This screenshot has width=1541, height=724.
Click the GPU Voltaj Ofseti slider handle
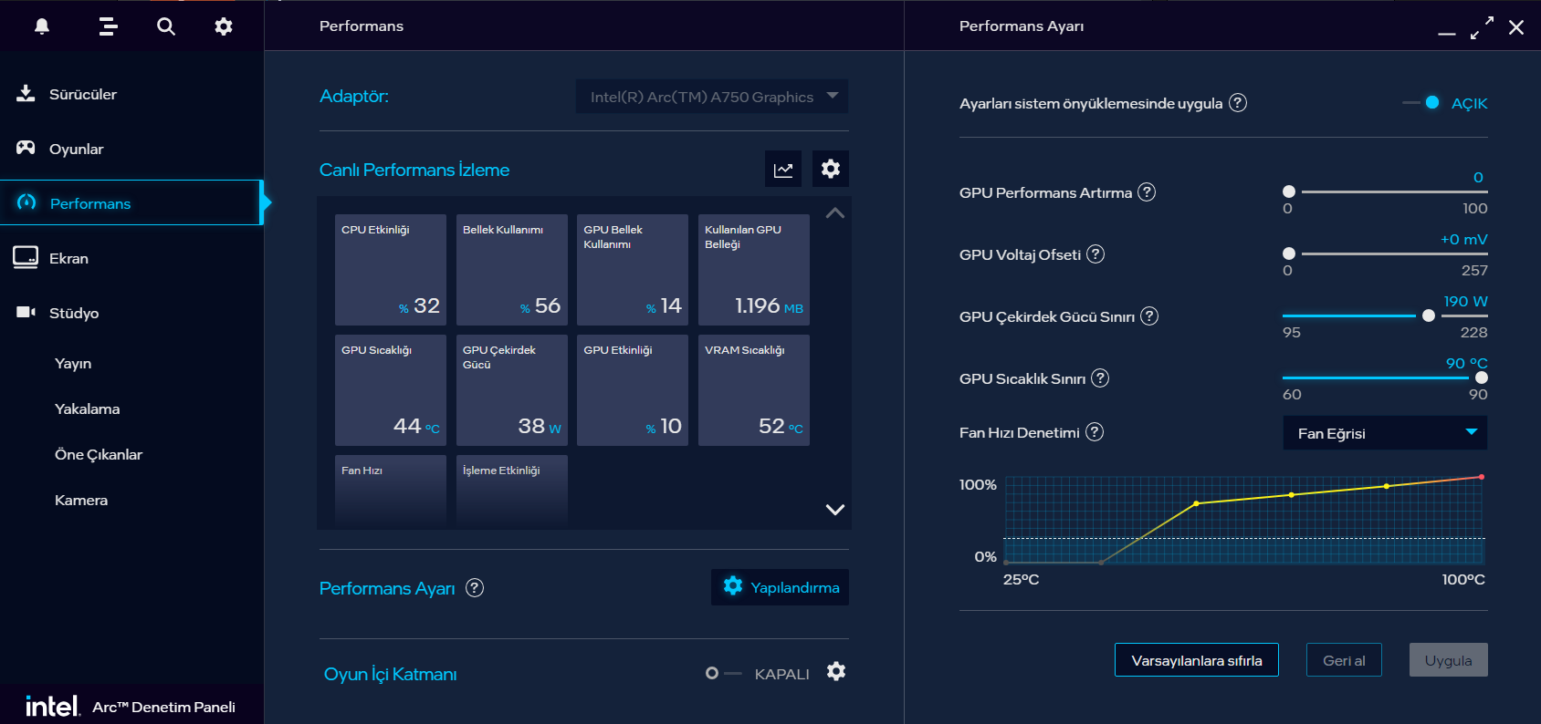click(1289, 253)
